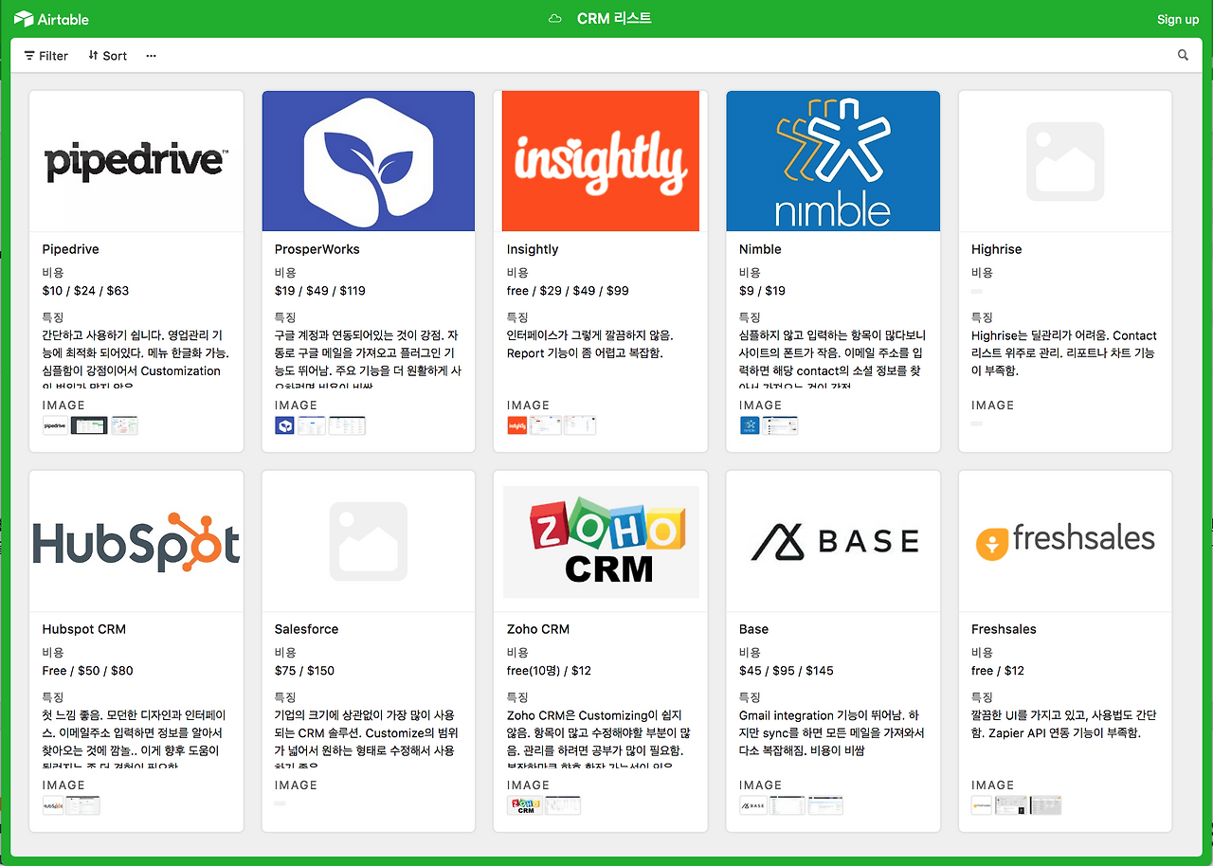This screenshot has height=866, width=1213.
Task: Click the placeholder image icon on Highrise card
Action: (x=1065, y=161)
